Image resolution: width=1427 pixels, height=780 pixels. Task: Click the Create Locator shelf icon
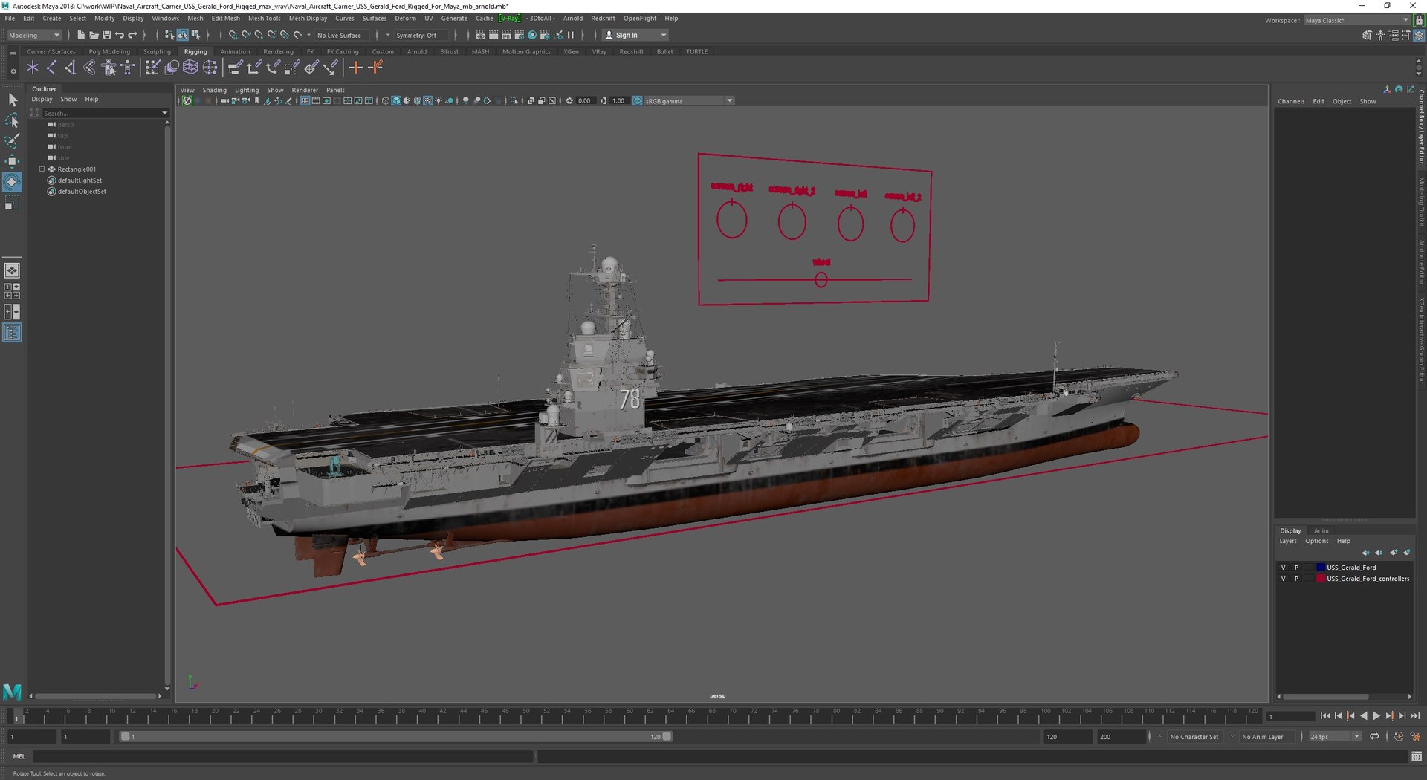coord(33,68)
